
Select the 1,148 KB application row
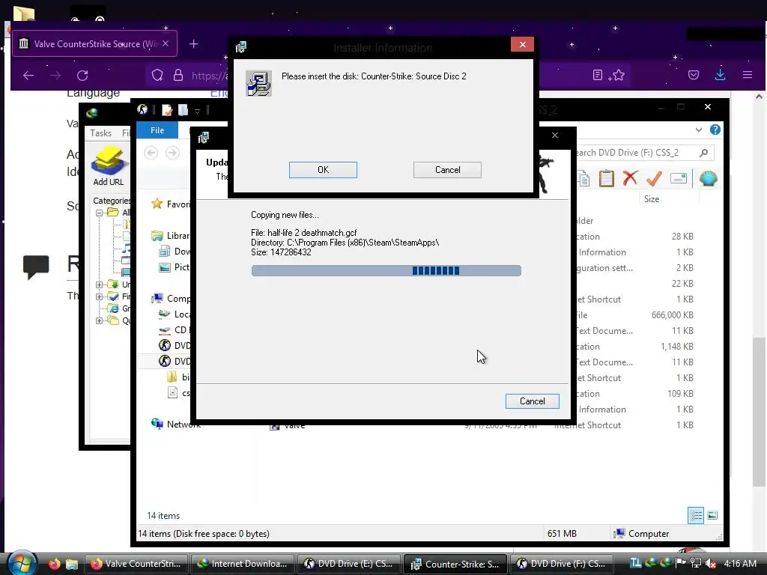pyautogui.click(x=636, y=346)
